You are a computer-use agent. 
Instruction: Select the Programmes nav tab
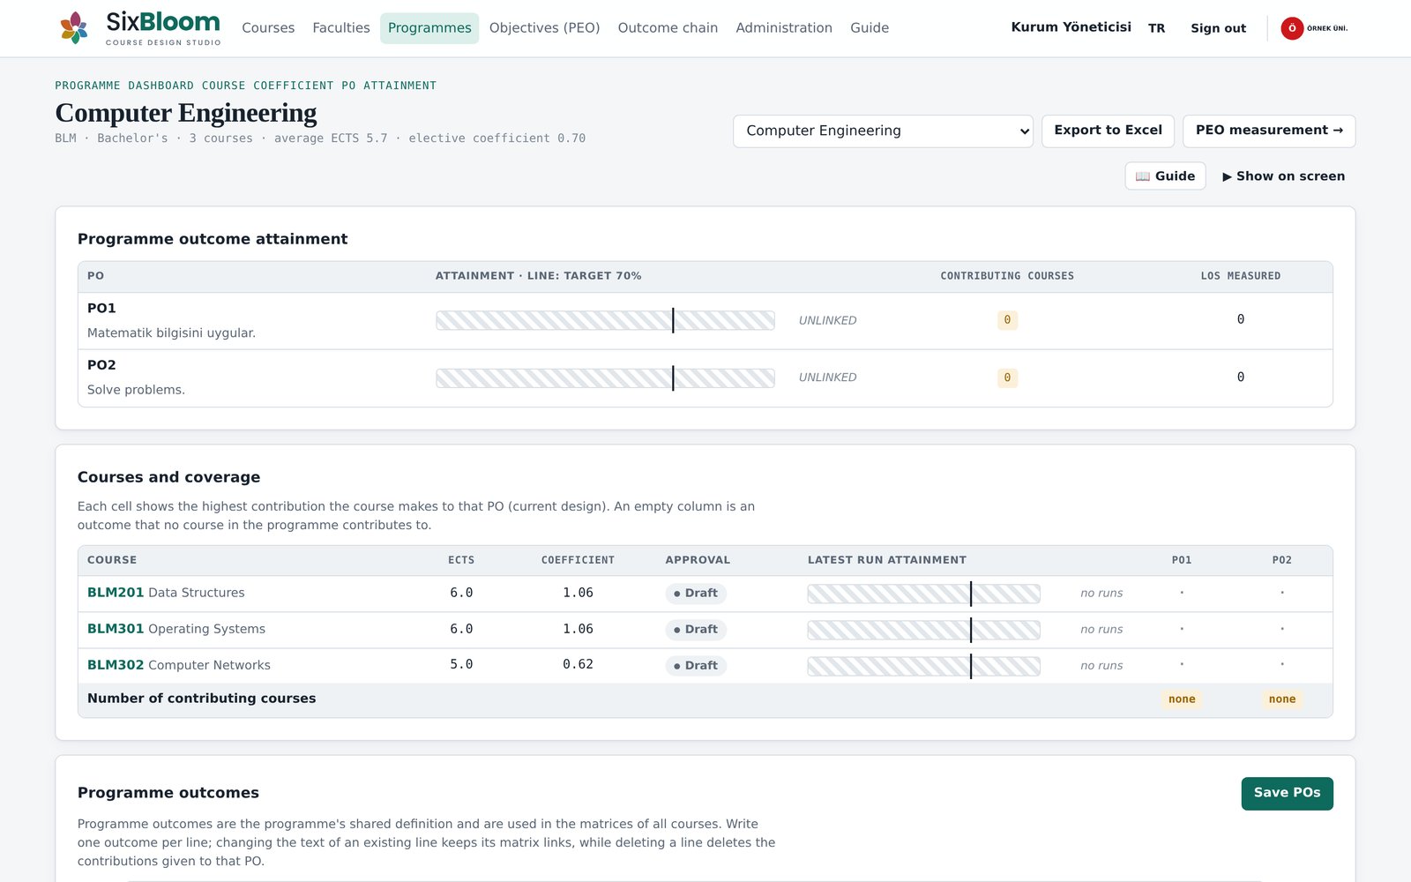pyautogui.click(x=429, y=28)
